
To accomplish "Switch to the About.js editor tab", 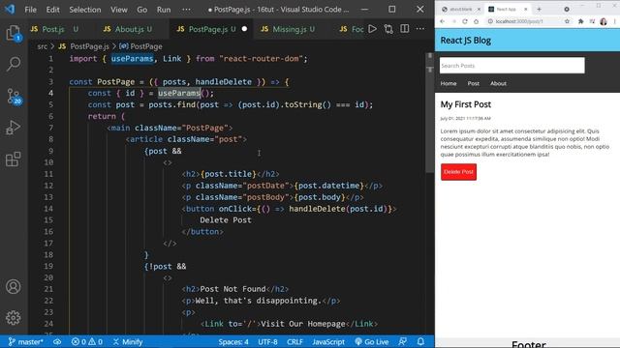I will point(128,29).
